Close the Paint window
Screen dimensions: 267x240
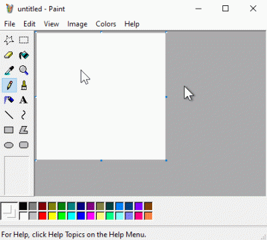[253, 9]
